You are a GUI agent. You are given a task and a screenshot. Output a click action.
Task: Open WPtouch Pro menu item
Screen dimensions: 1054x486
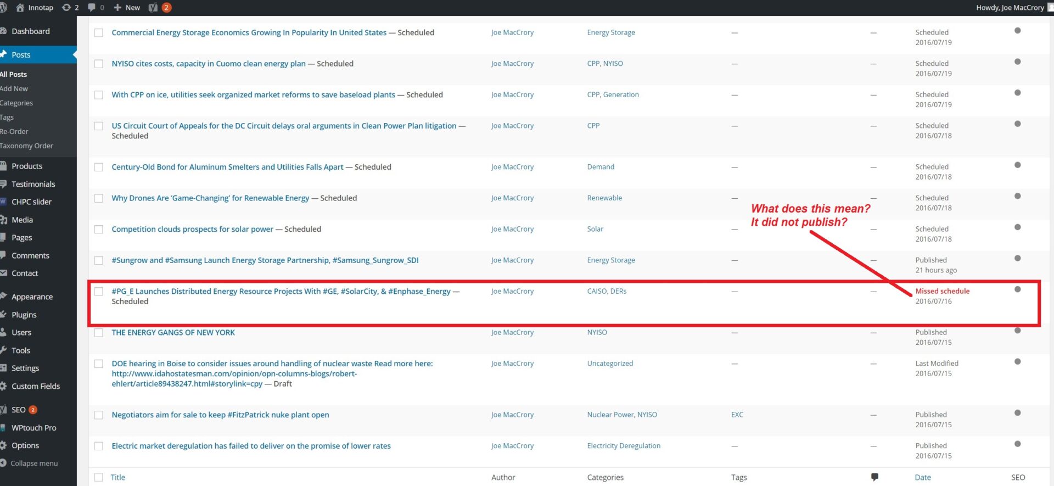(x=33, y=428)
